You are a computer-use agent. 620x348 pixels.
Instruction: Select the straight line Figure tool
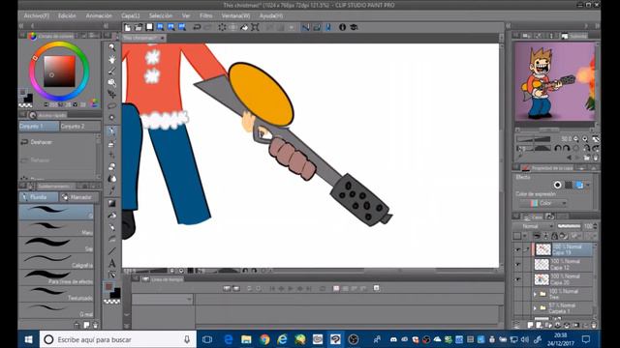112,251
